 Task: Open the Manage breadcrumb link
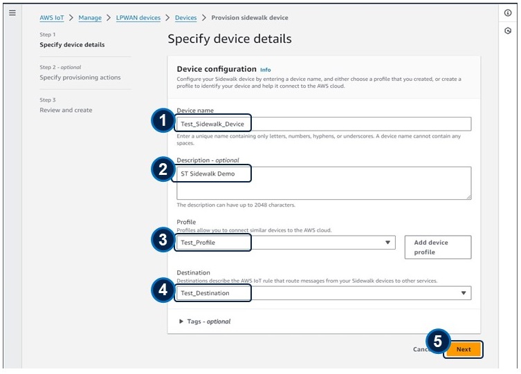point(90,18)
